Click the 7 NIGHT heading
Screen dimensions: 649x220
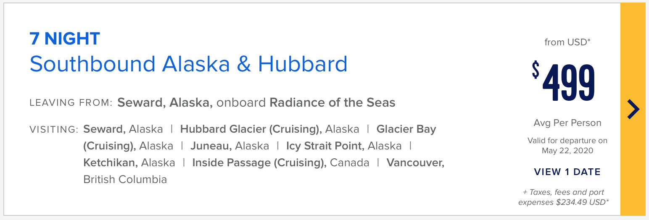(x=65, y=39)
